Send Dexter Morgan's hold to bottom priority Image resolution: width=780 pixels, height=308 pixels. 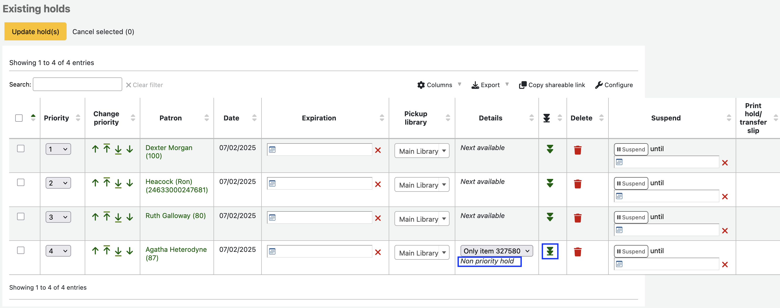click(x=118, y=149)
